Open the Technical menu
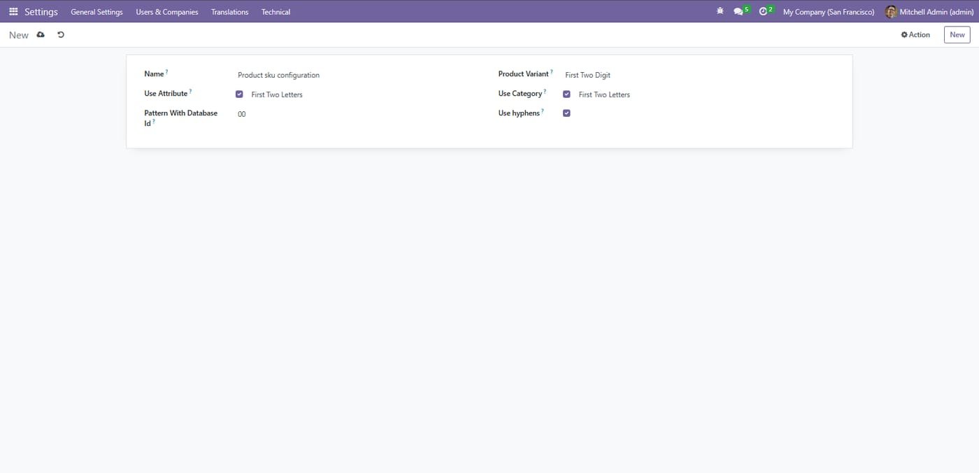 tap(276, 12)
